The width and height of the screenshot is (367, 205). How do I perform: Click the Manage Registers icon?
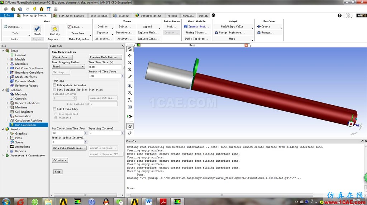(216, 33)
